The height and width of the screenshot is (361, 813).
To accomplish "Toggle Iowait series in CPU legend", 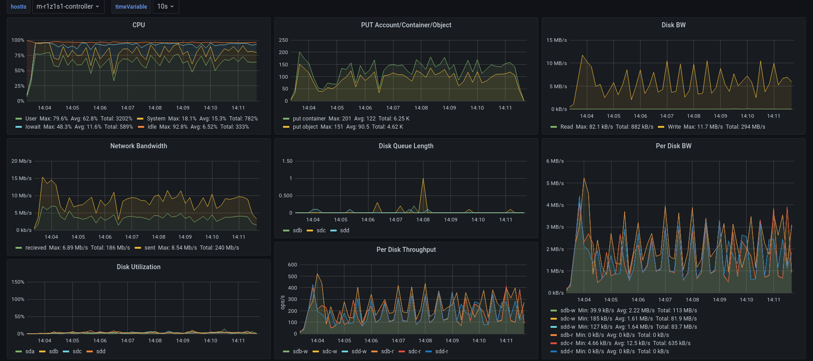I will pyautogui.click(x=33, y=127).
